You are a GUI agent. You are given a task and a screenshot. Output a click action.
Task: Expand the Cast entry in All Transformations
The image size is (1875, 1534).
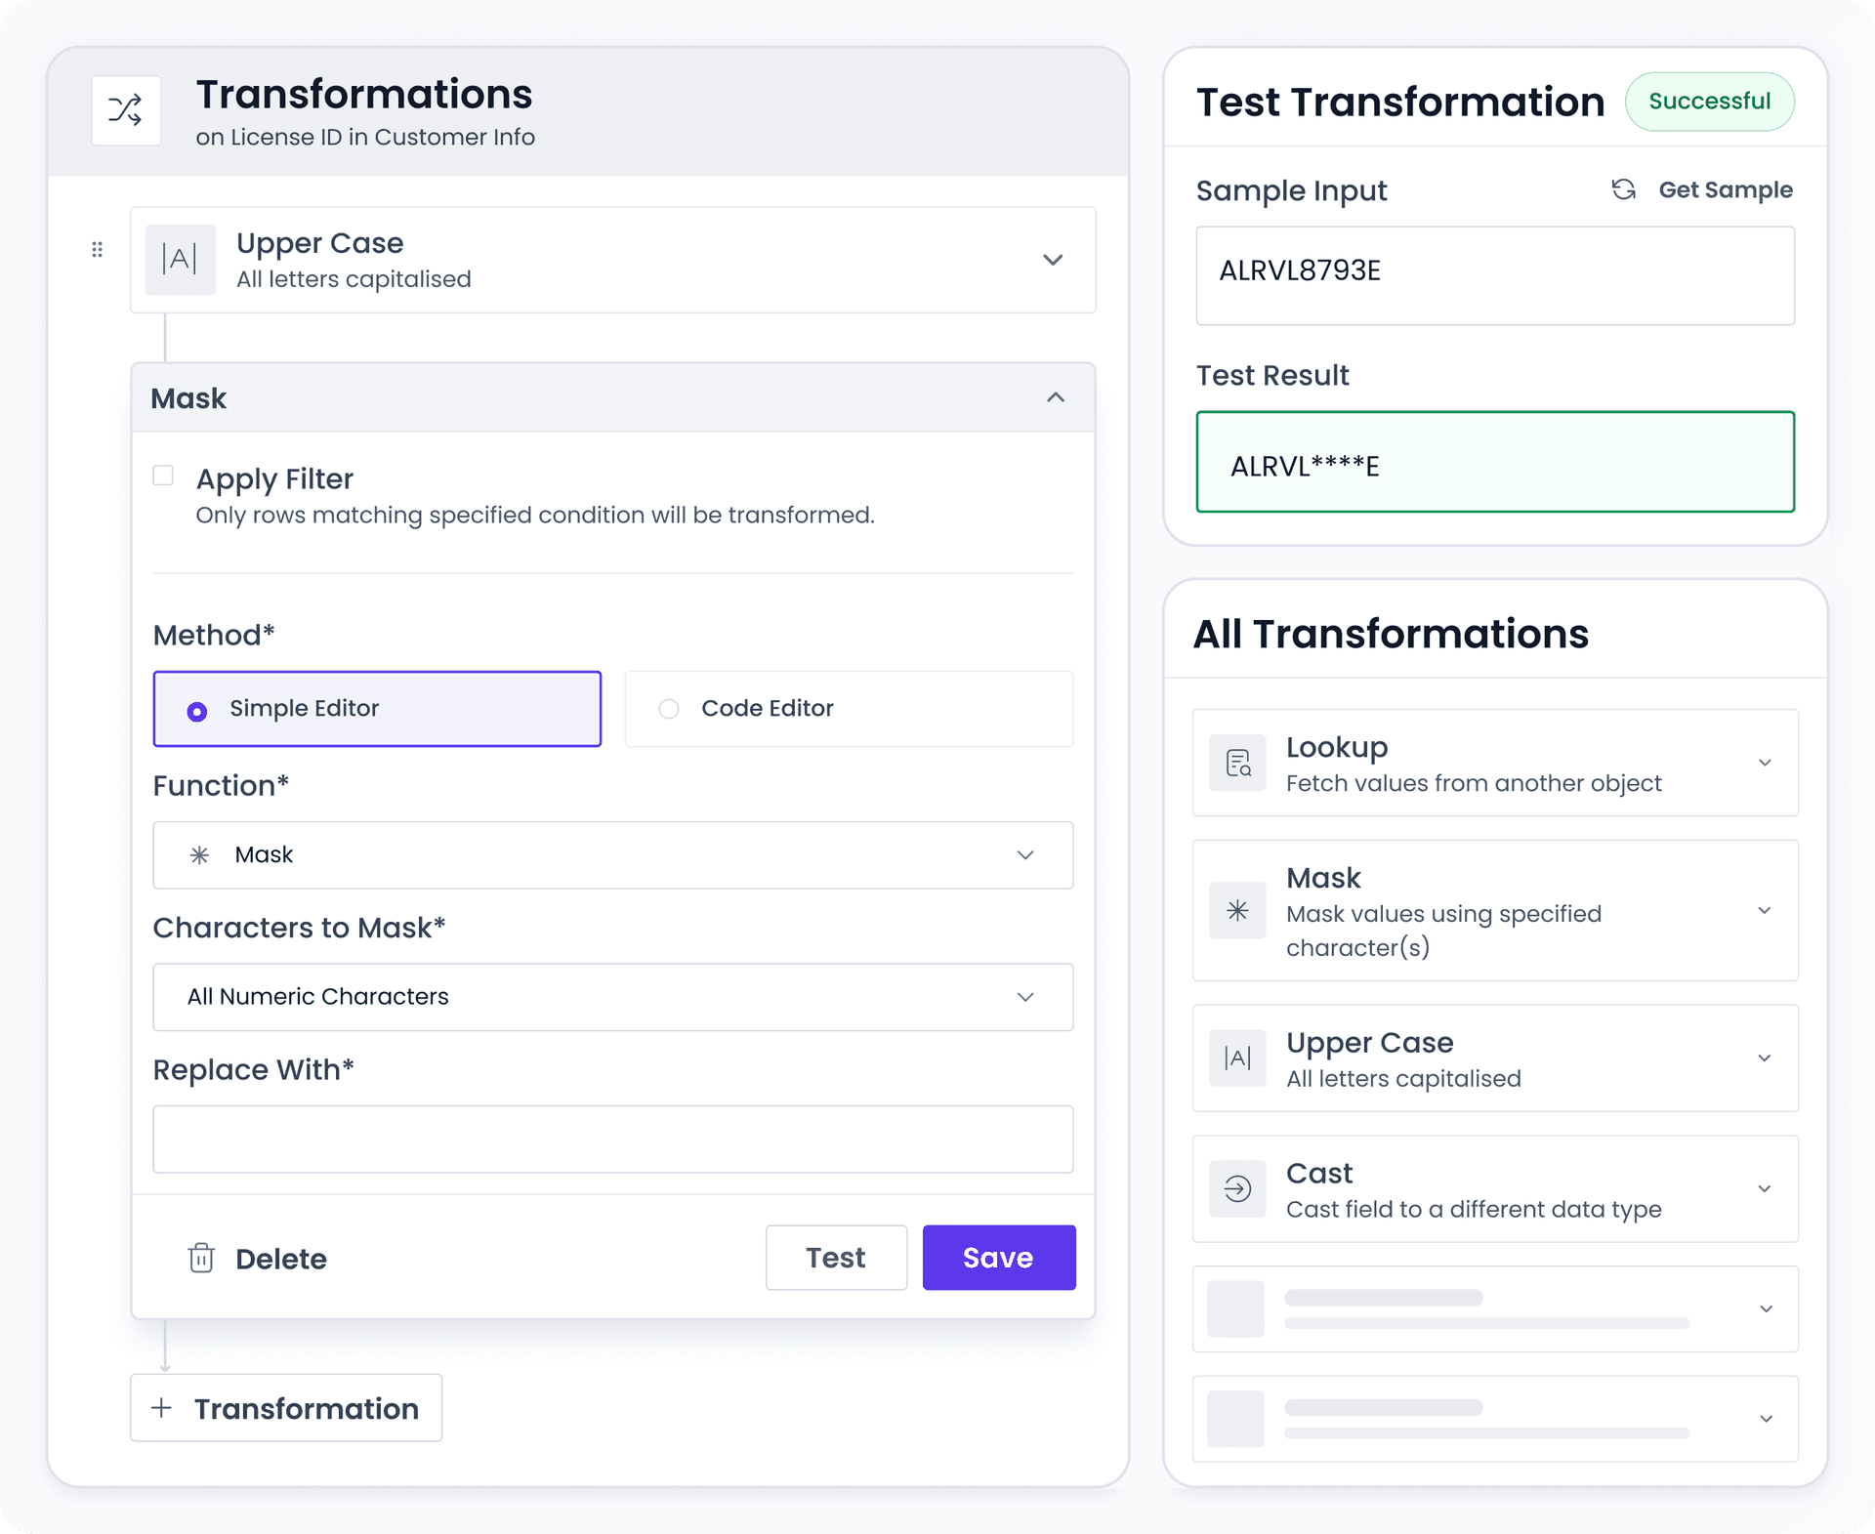point(1765,1188)
